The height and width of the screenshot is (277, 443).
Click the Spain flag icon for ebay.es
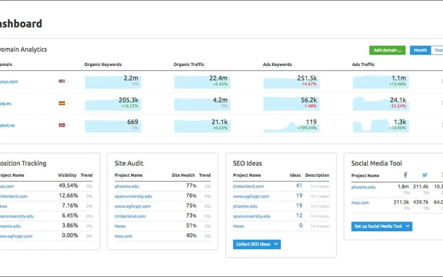(x=62, y=103)
